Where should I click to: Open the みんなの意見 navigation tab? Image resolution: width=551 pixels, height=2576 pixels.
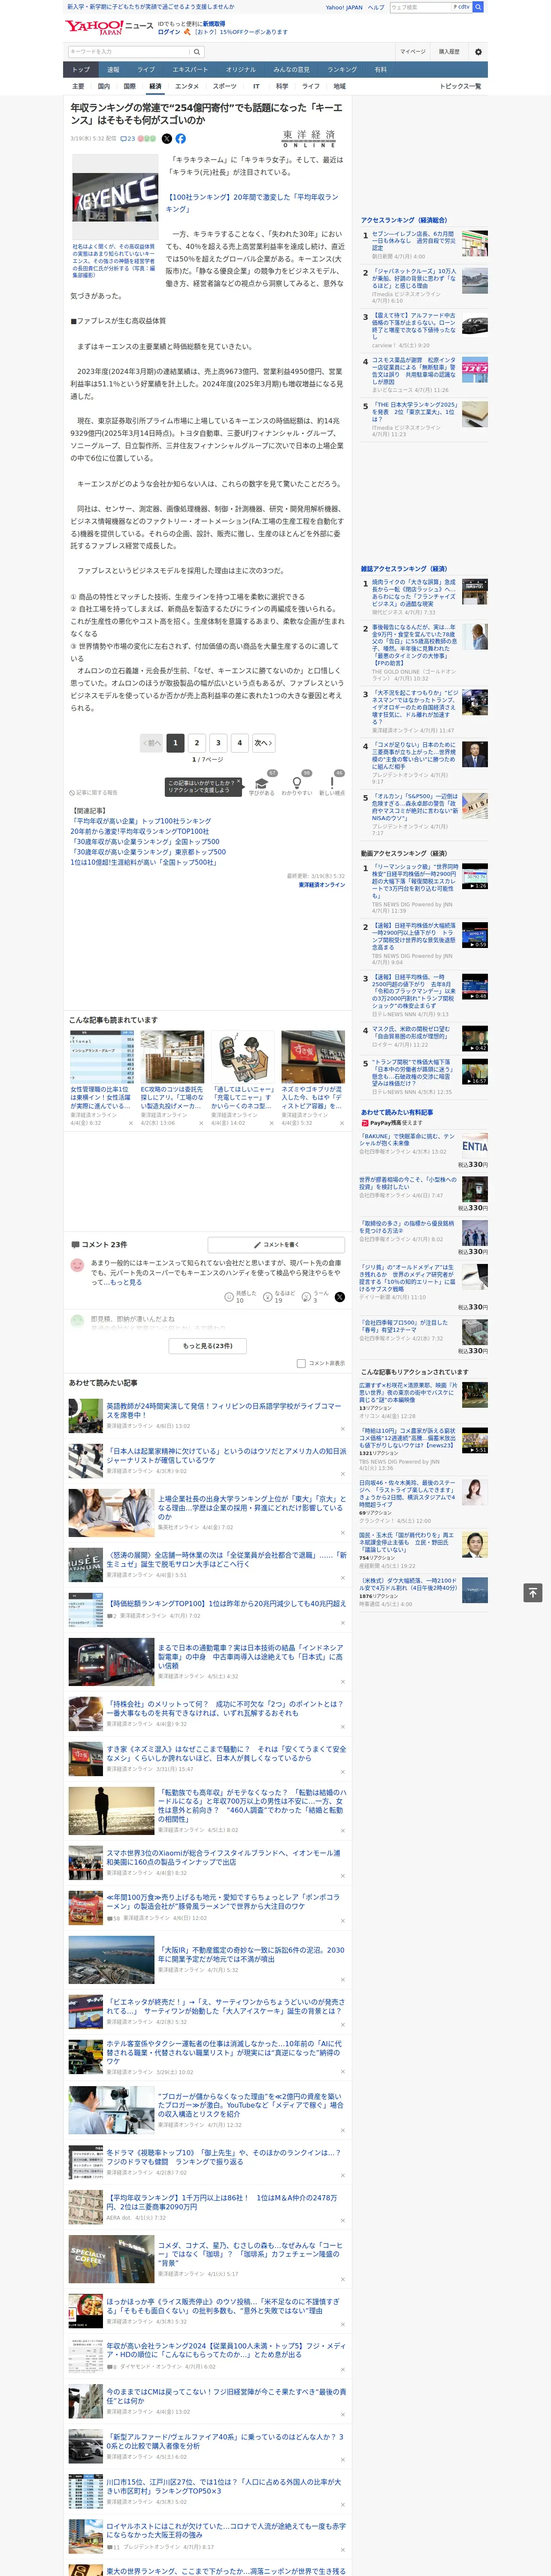(291, 70)
